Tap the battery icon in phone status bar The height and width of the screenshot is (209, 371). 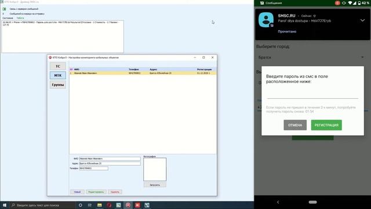(359, 3)
